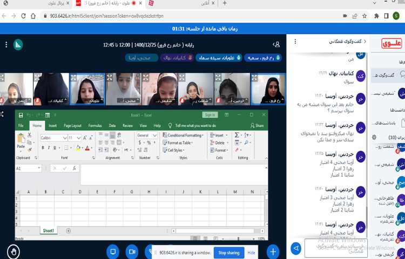Click the blue plus actions button
Screen dimensions: 405x259
pos(273,251)
